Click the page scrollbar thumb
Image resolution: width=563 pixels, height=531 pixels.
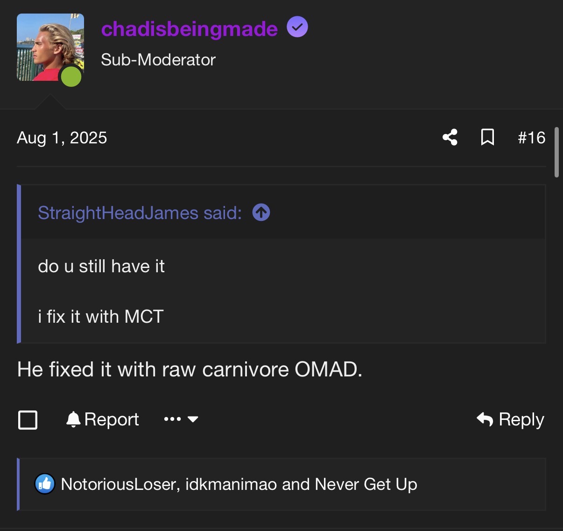pos(556,152)
